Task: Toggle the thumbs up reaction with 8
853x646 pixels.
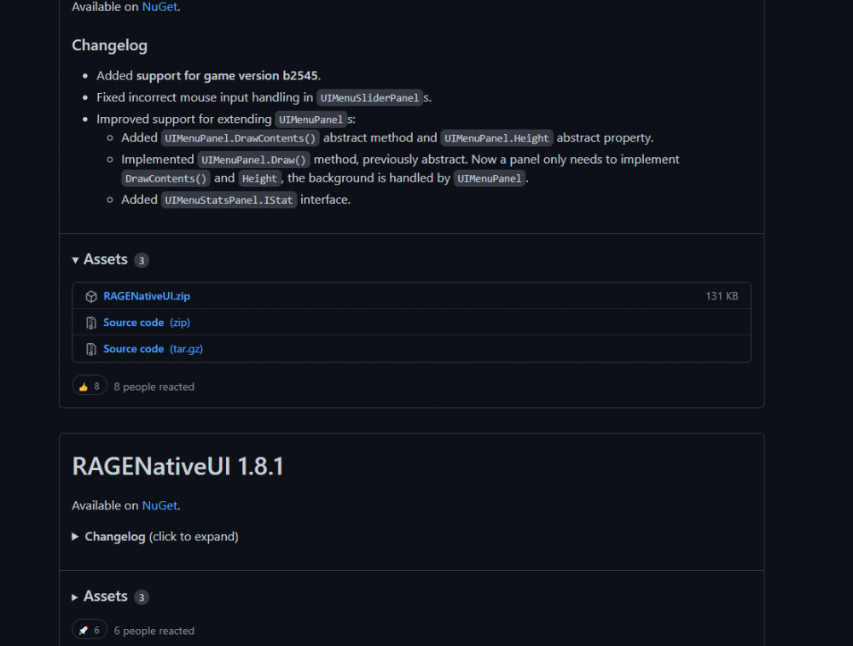Action: click(x=90, y=387)
